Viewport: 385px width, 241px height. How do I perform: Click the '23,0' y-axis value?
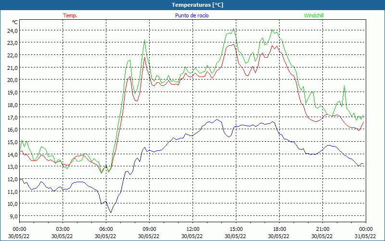(13, 43)
